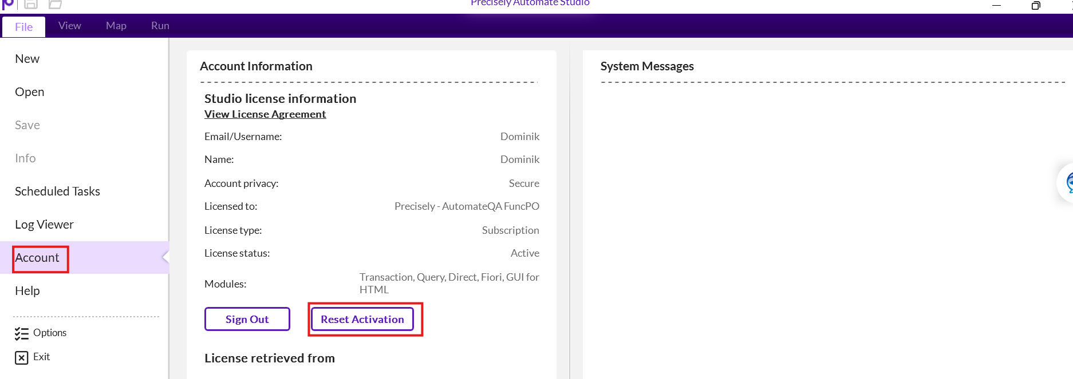
Task: Minimize the Automate Studio window
Action: 996,5
